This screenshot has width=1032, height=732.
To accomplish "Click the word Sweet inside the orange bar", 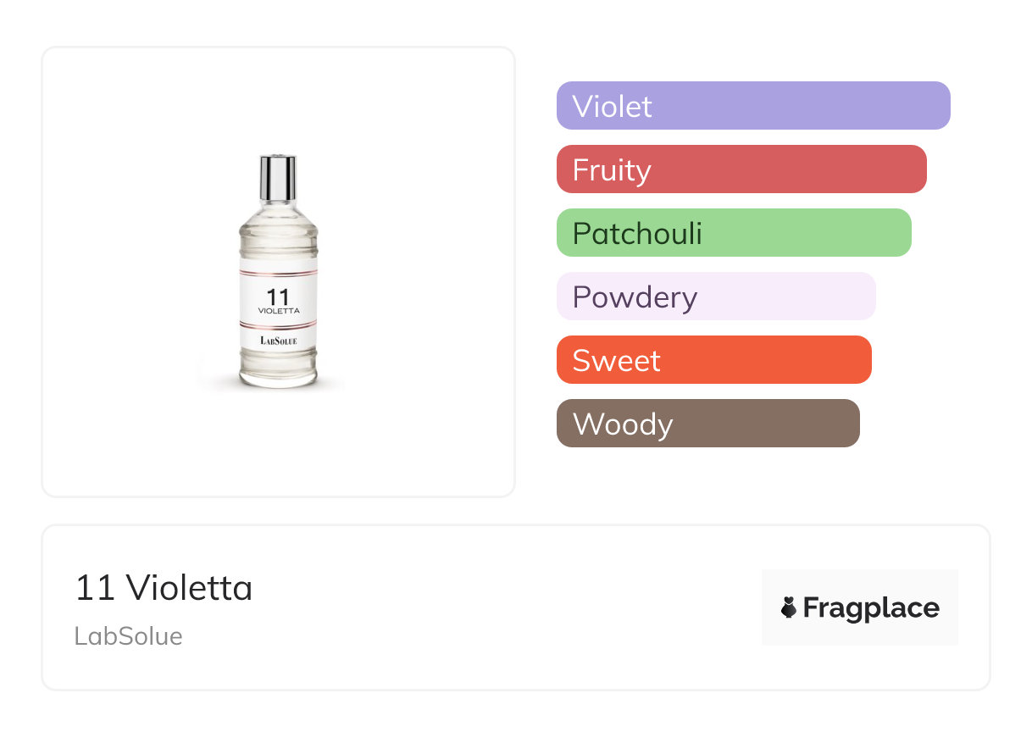I will pyautogui.click(x=616, y=361).
